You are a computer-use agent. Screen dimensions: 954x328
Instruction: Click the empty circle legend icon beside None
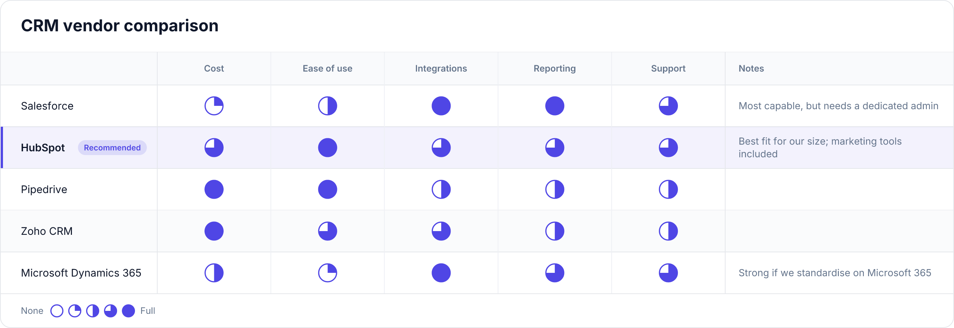[x=57, y=311]
